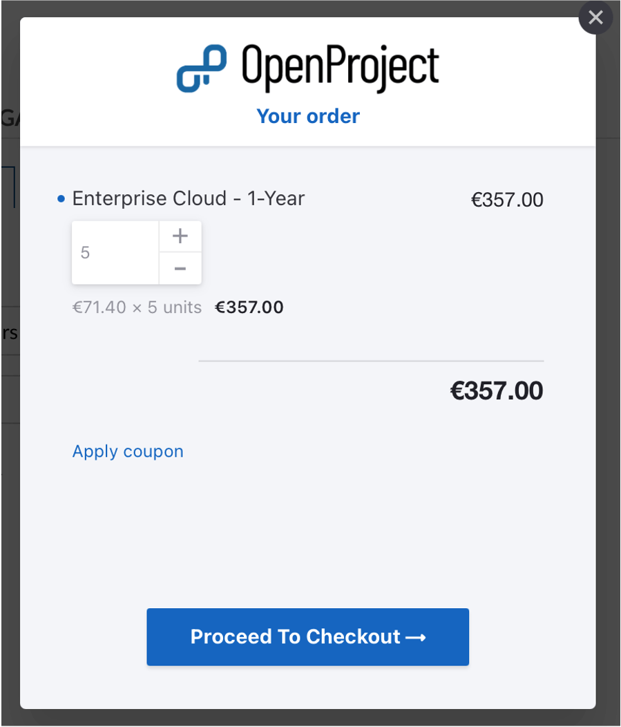Click the circular close icon on the modal

click(x=595, y=18)
